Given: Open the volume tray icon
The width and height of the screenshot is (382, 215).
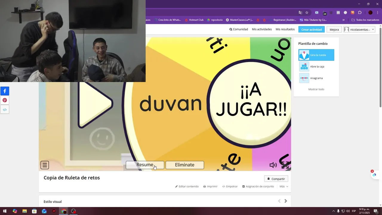Looking at the screenshot, I should 348,211.
